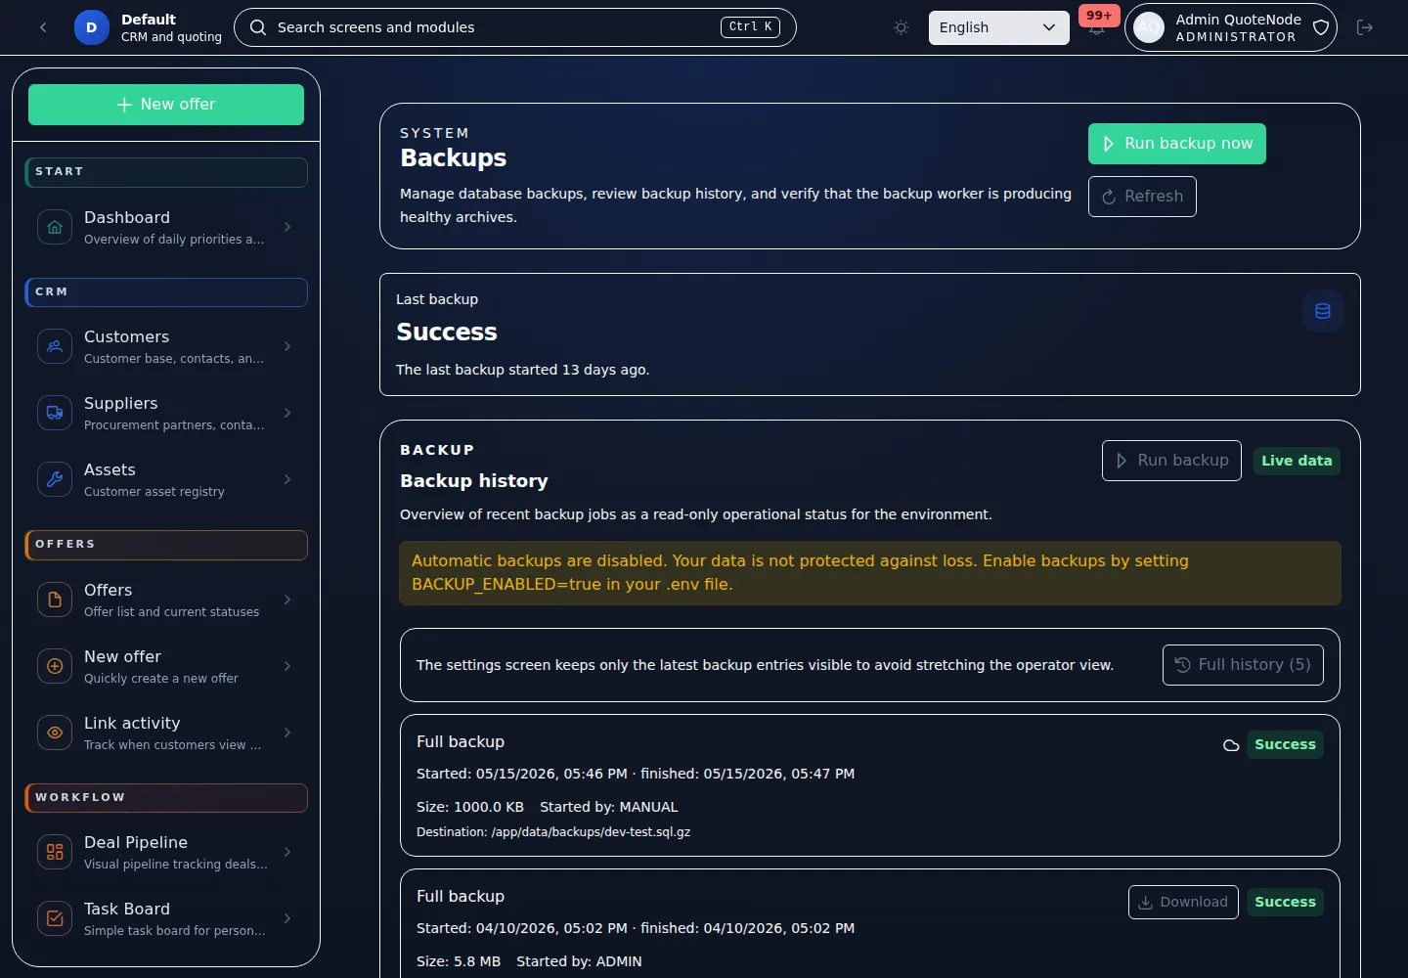
Task: Toggle the light/dark theme sun icon
Action: [x=902, y=27]
